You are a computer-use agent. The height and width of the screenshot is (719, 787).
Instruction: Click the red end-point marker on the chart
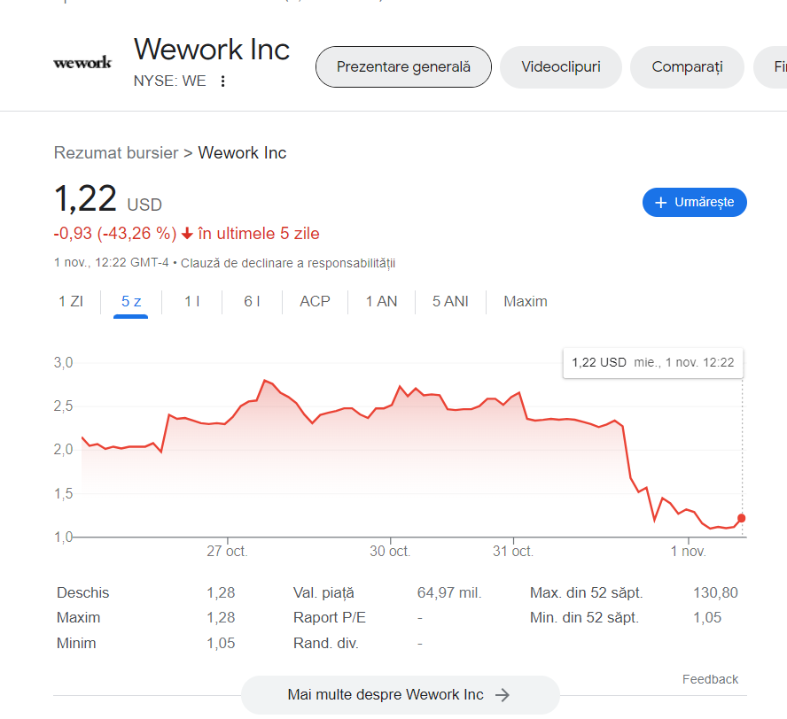[741, 519]
